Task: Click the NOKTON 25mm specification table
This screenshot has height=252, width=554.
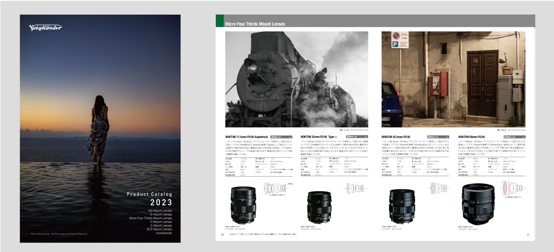Action: [x=335, y=167]
